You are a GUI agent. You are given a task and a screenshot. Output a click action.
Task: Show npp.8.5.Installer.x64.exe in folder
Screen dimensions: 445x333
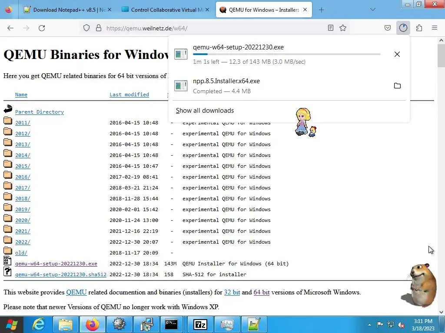click(x=397, y=85)
